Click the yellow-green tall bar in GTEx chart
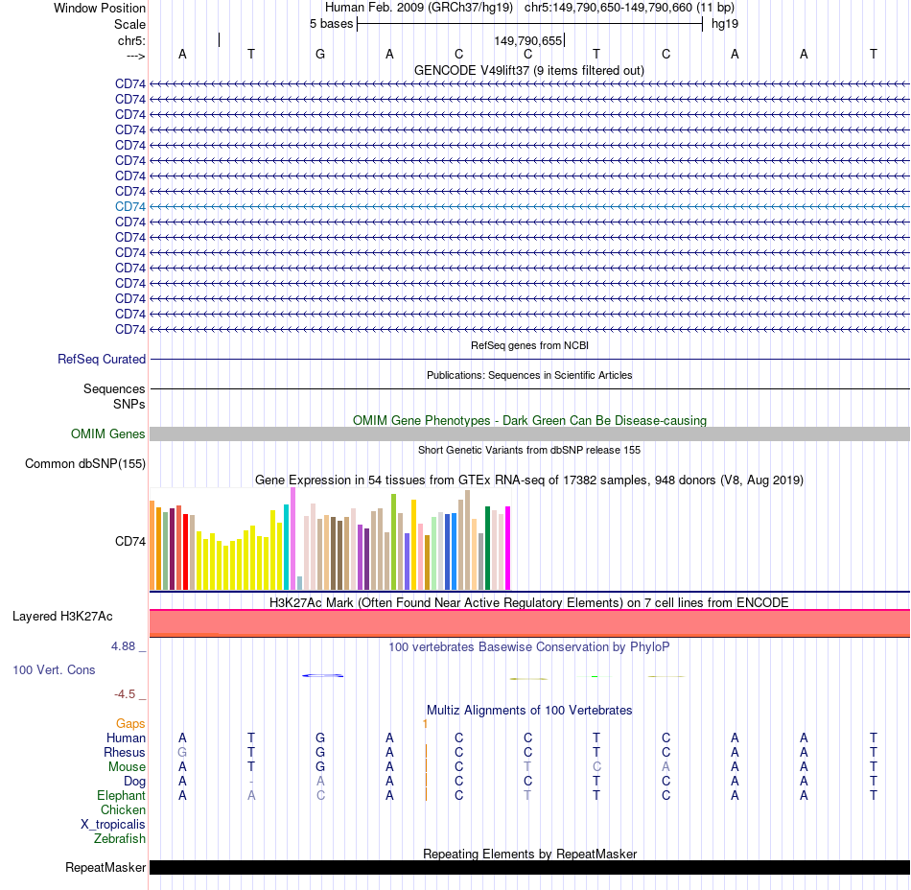This screenshot has height=890, width=911. [x=394, y=542]
